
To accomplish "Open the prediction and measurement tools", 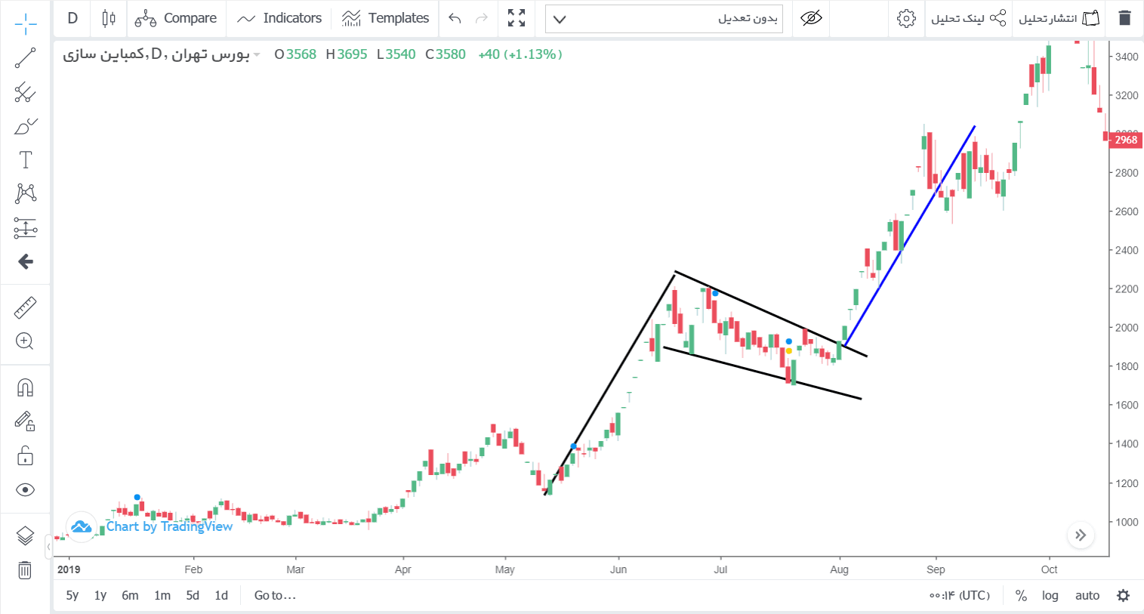I will pos(25,227).
